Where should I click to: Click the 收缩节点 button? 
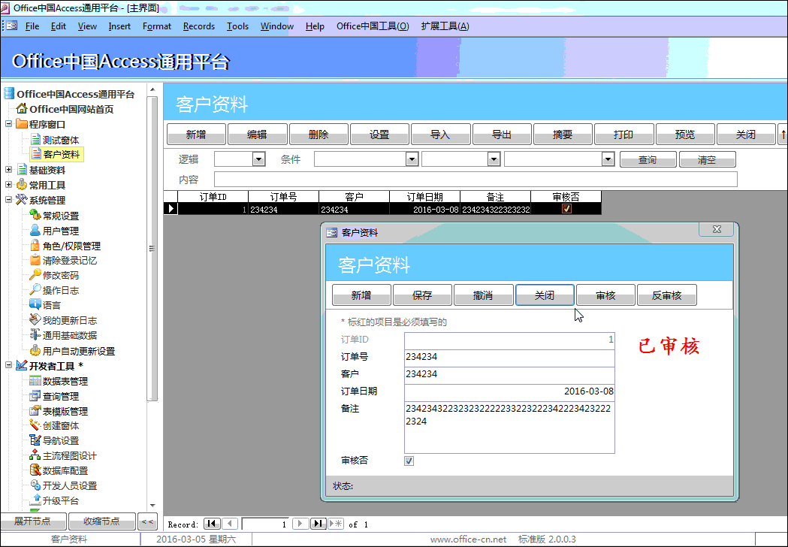click(x=102, y=521)
